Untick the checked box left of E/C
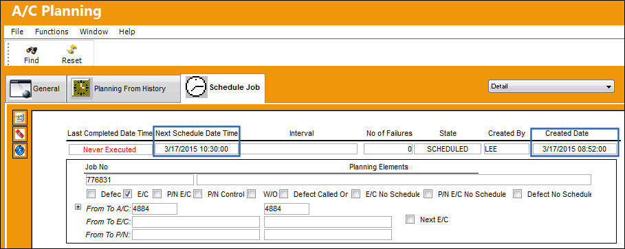Image resolution: width=625 pixels, height=249 pixels. click(128, 194)
